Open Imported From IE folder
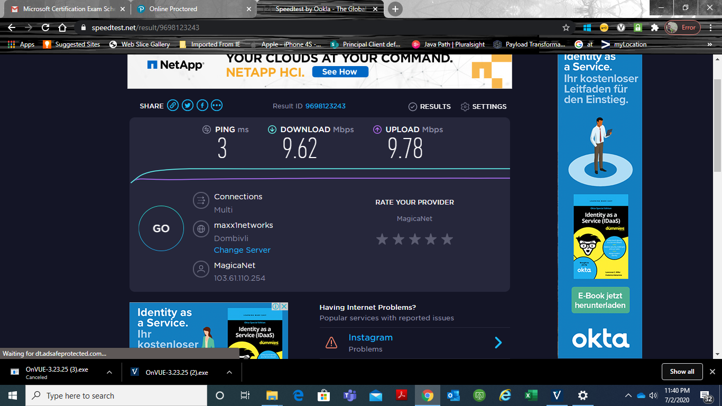Viewport: 722px width, 406px height. (210, 44)
